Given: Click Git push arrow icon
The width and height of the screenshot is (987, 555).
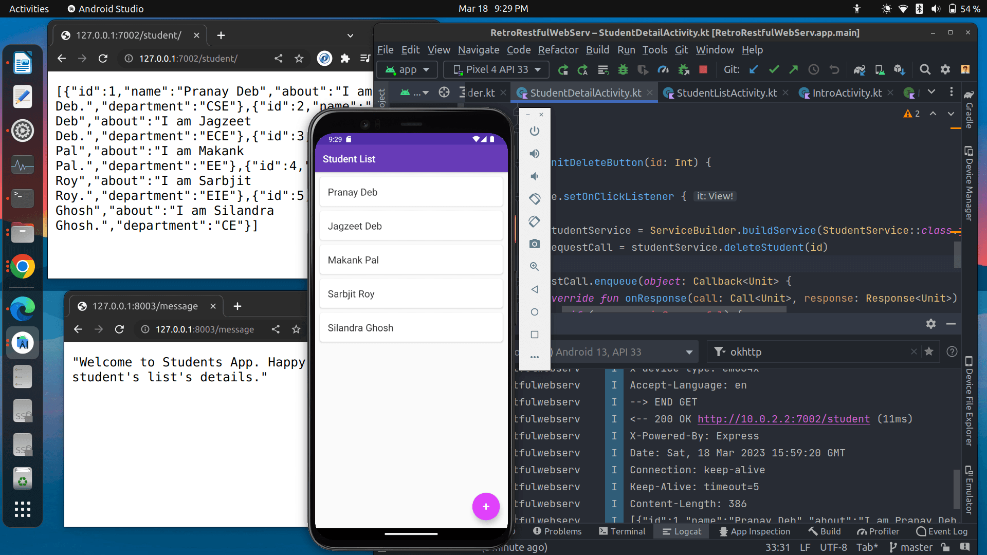Looking at the screenshot, I should 794,69.
